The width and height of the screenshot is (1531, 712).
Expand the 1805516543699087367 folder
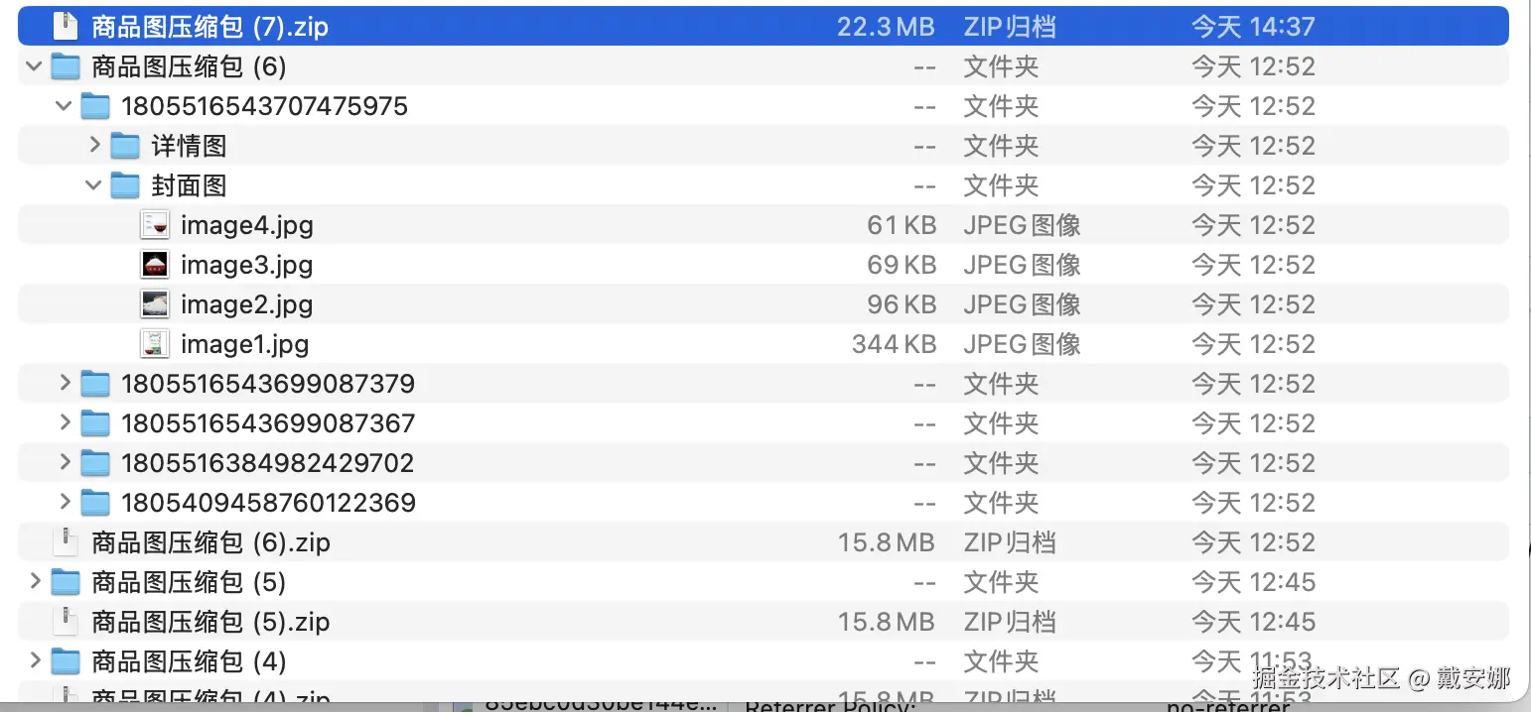(x=66, y=422)
